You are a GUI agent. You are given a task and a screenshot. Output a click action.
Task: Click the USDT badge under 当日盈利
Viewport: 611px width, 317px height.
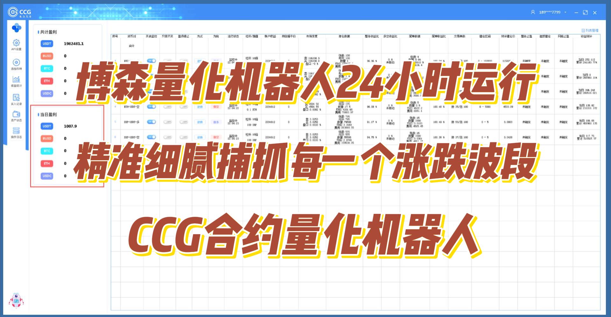point(47,126)
